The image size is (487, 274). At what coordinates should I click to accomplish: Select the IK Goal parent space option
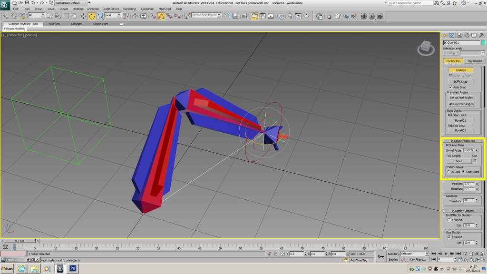click(449, 172)
